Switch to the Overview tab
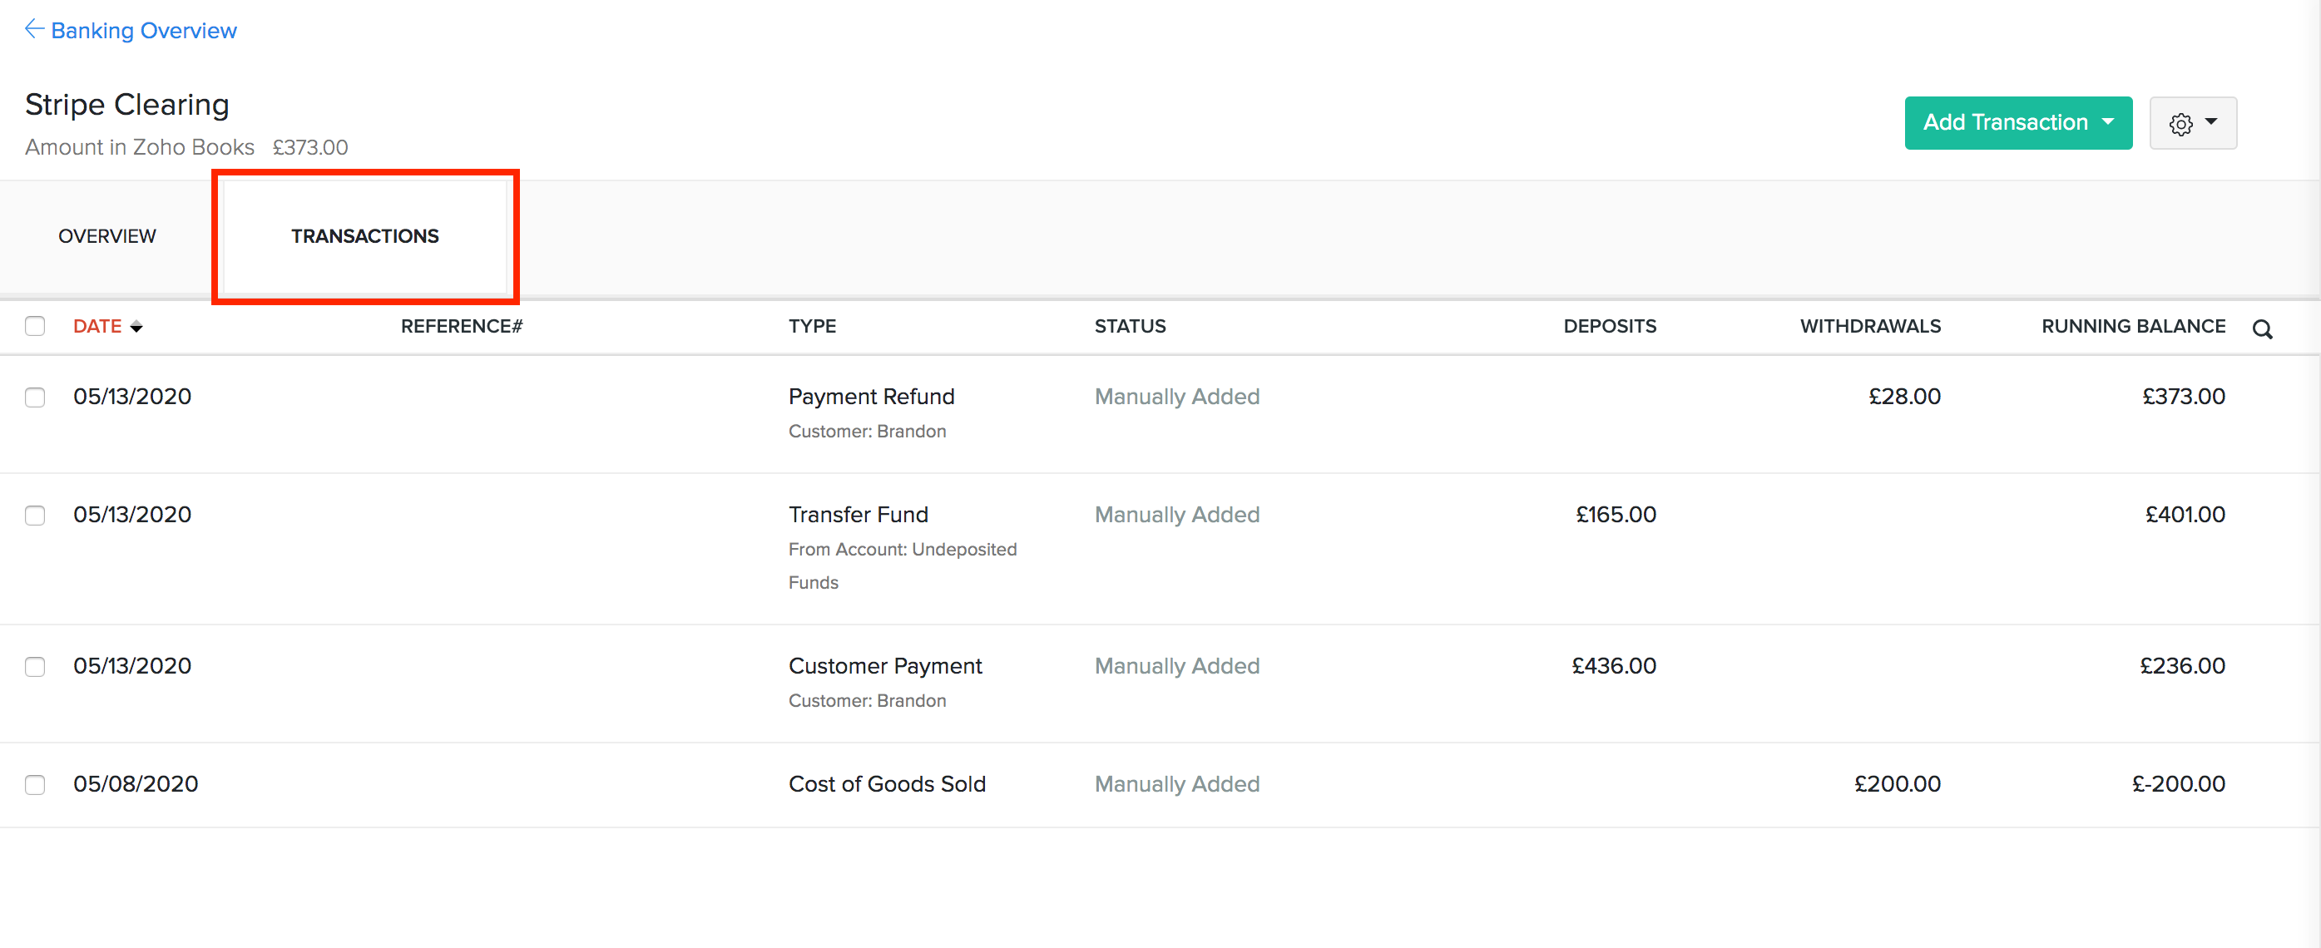The height and width of the screenshot is (948, 2321). pyautogui.click(x=106, y=236)
